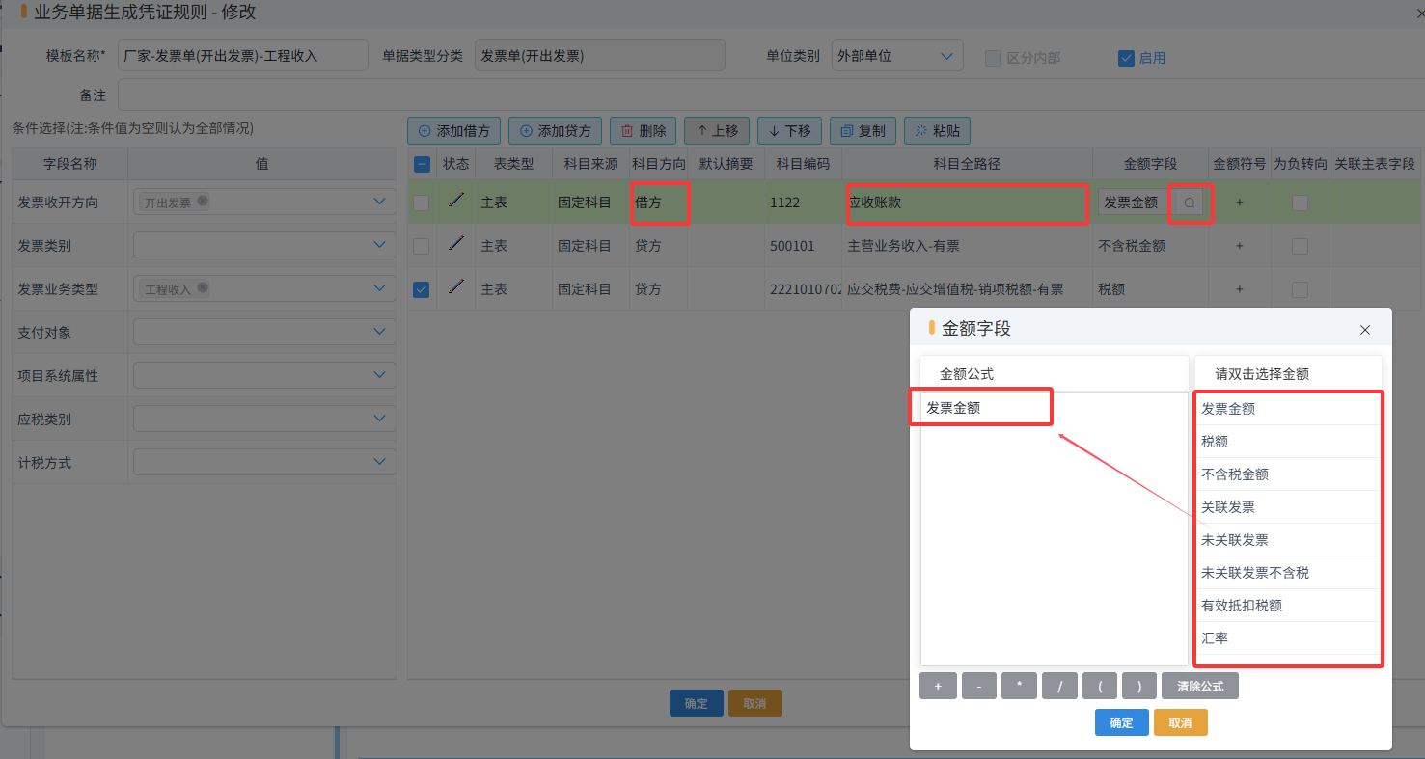Viewport: 1425px width, 759px height.
Task: Click the 模板名称 input field
Action: 242,56
